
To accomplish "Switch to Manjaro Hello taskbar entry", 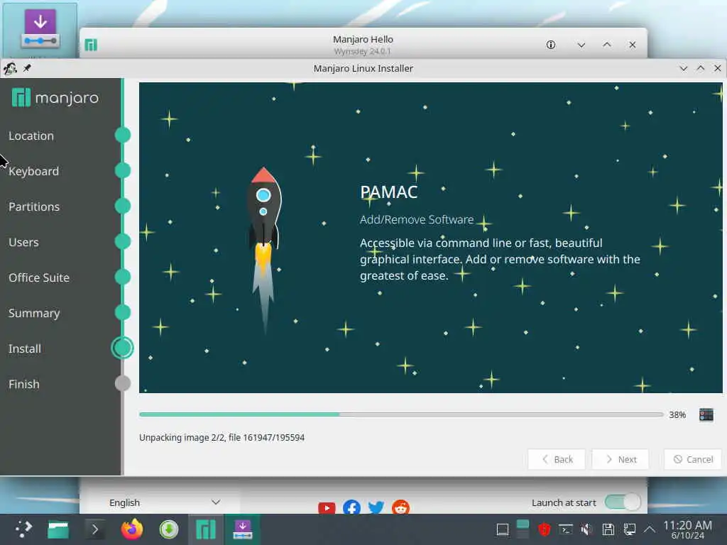I will pyautogui.click(x=206, y=529).
